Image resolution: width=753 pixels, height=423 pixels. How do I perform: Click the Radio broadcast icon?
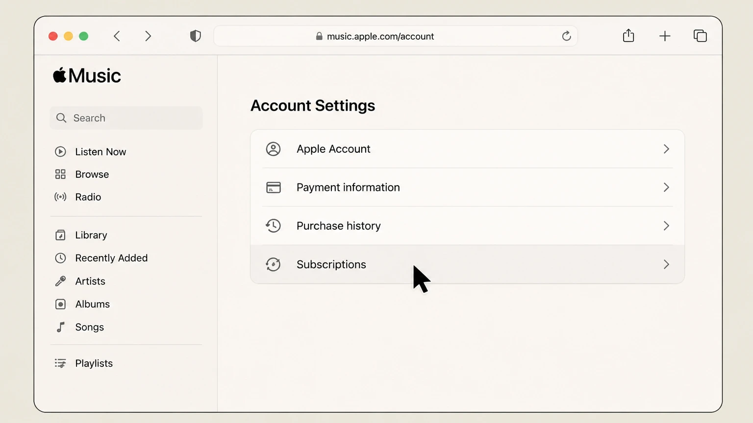60,197
